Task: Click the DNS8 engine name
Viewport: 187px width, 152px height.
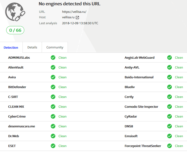Action: [x=129, y=126]
